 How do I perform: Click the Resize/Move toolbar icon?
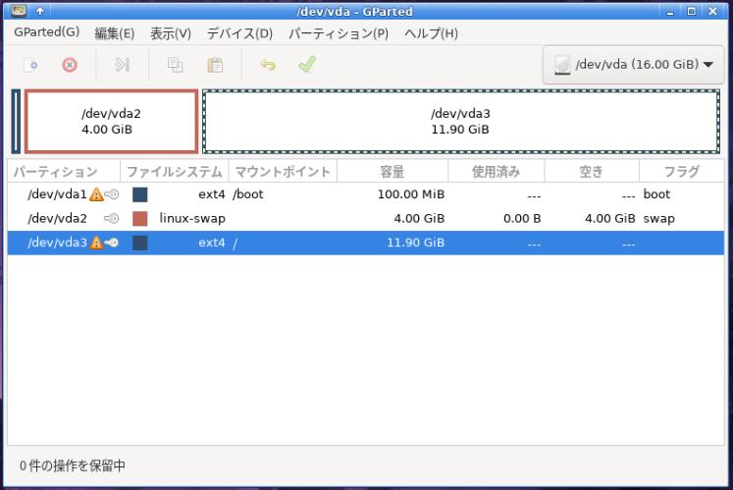pos(122,65)
